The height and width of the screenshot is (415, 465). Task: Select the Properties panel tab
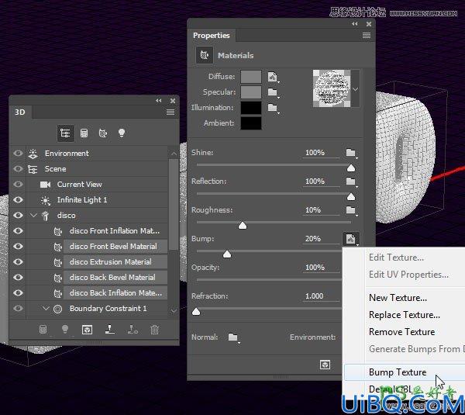coord(211,36)
